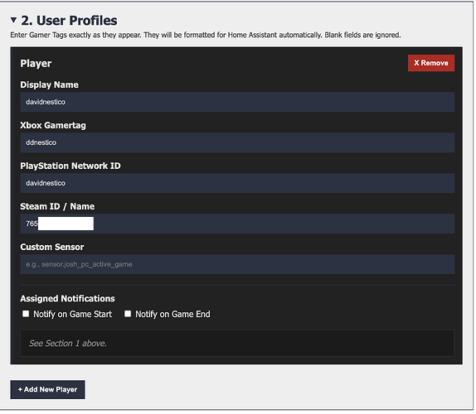The height and width of the screenshot is (414, 476).
Task: Click the + Add New Player button
Action: [47, 391]
